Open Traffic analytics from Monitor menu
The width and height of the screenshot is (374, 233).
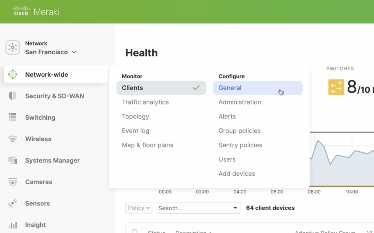[x=145, y=102]
